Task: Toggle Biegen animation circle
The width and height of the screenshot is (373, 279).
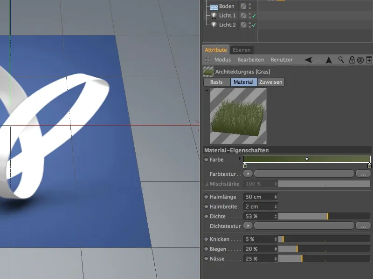Action: click(x=206, y=249)
